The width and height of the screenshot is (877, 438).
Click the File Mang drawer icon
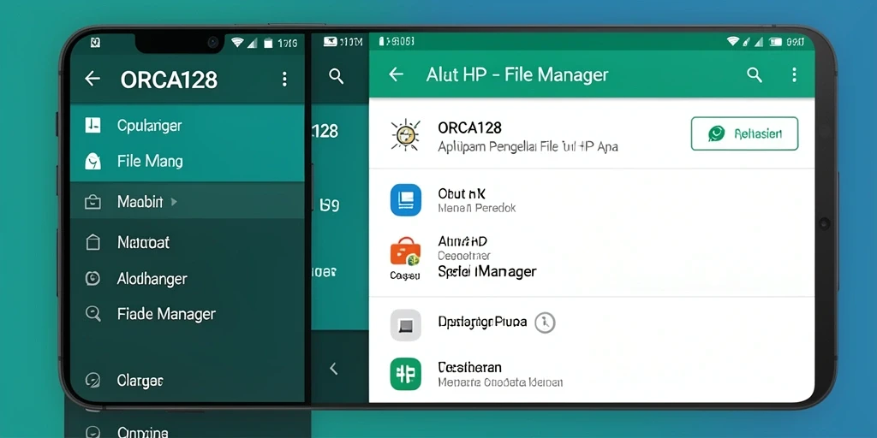(x=92, y=162)
